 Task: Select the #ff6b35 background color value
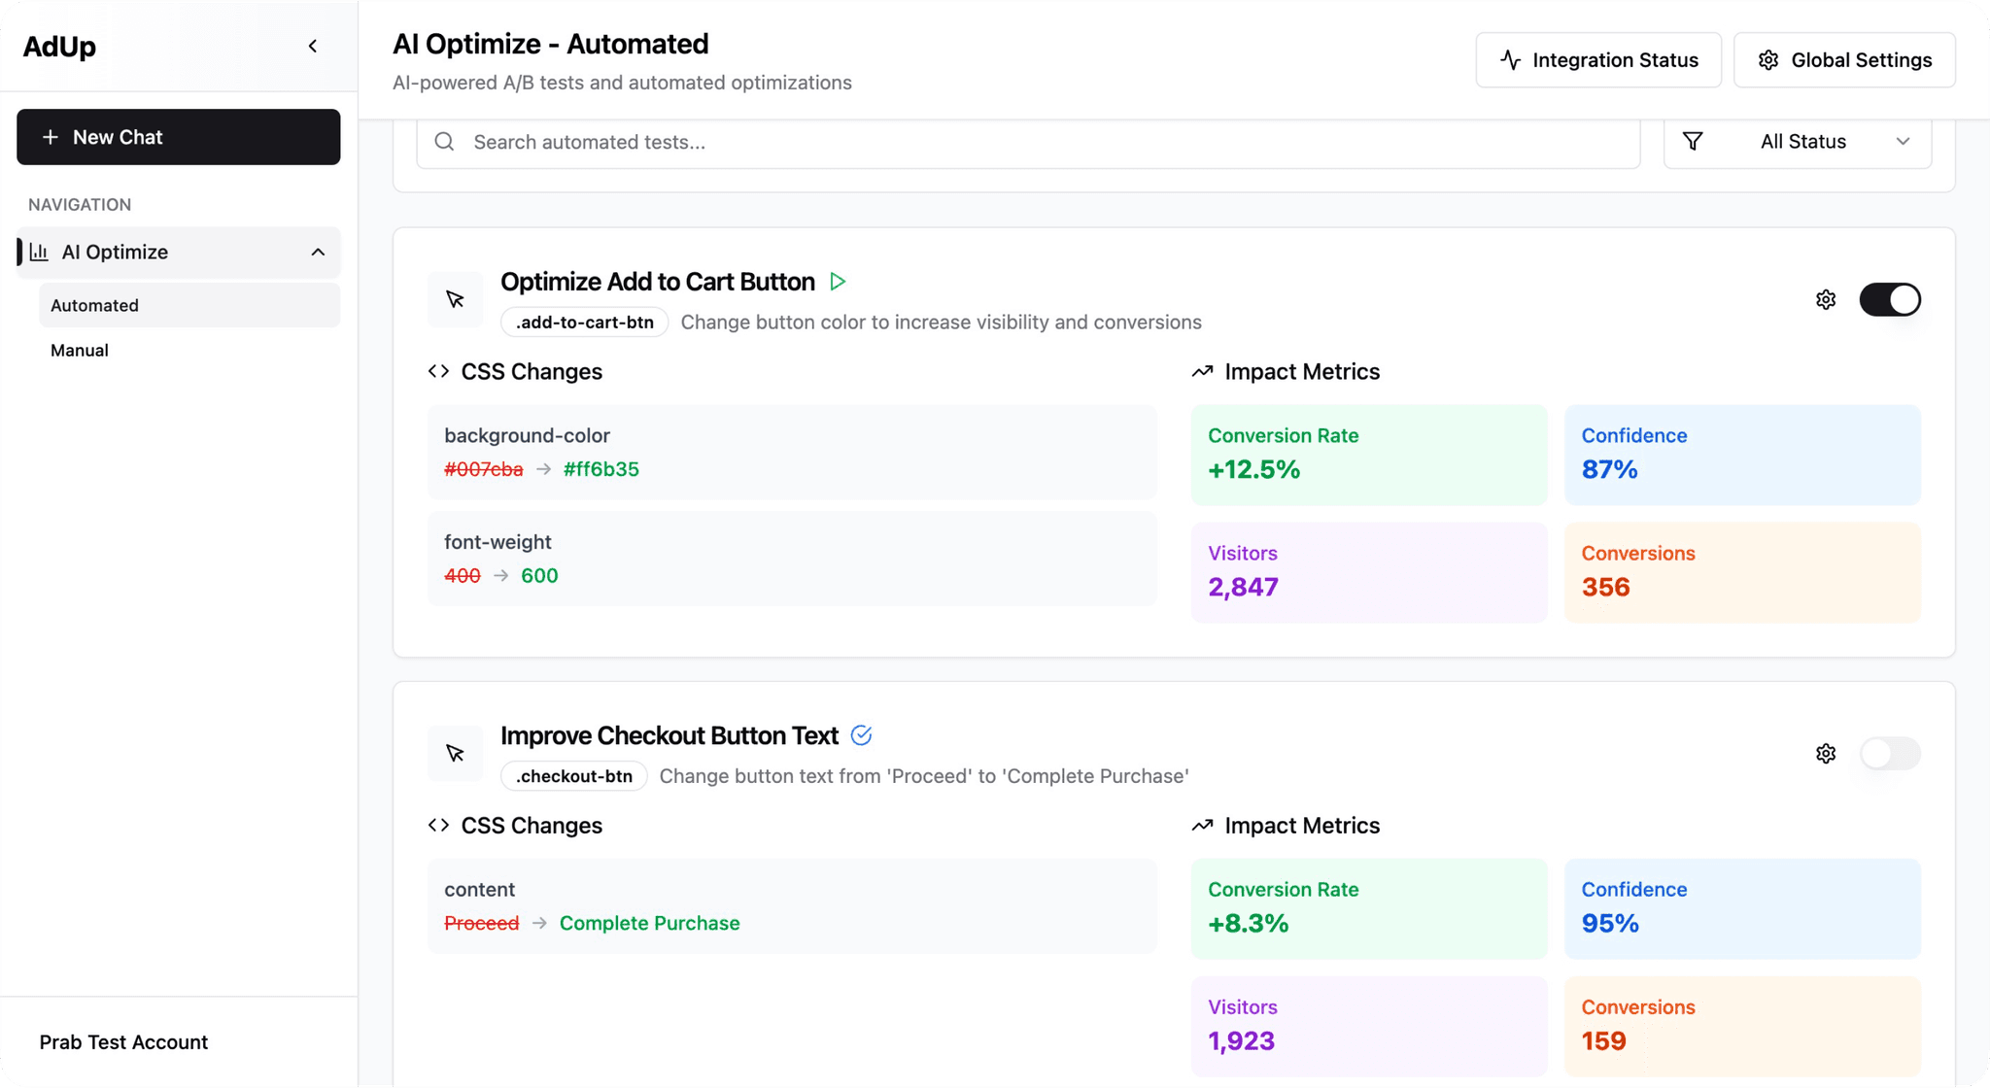coord(600,468)
